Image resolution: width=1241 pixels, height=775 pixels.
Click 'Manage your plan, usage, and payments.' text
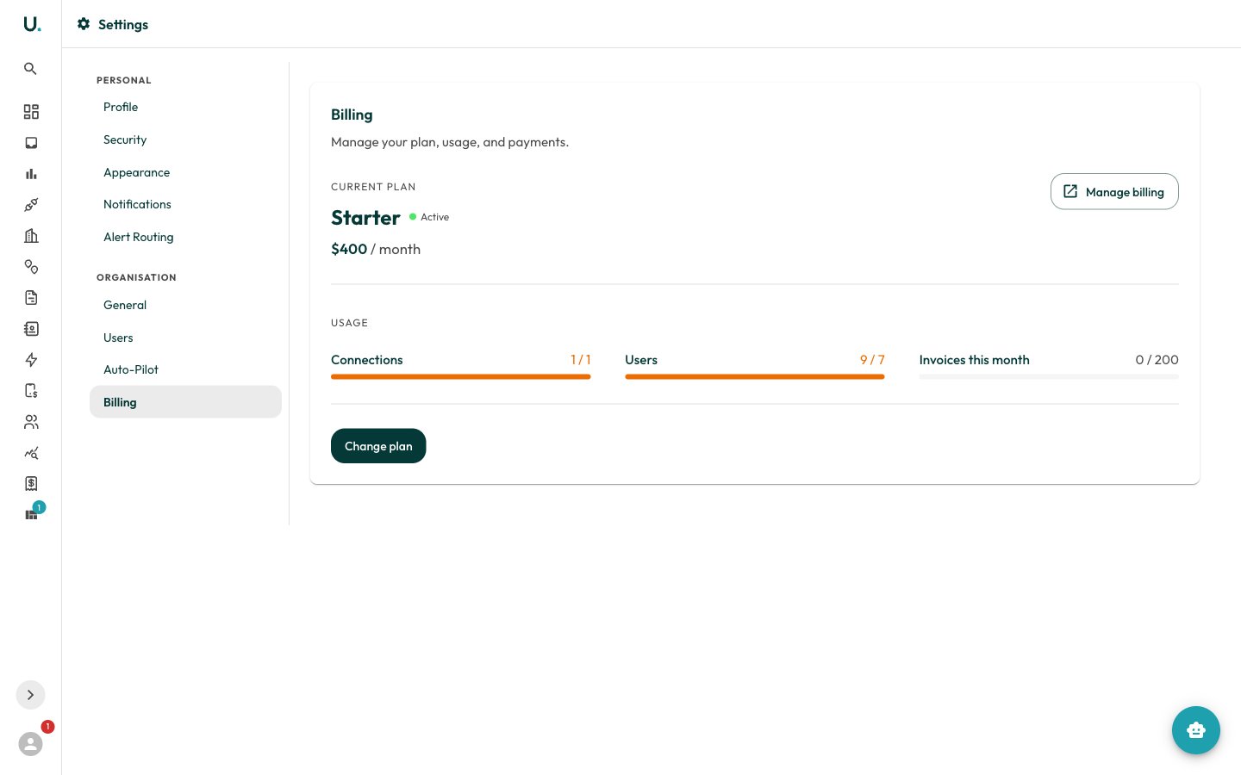coord(450,142)
